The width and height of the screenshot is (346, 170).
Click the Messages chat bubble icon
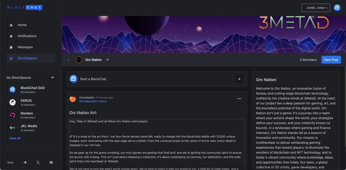click(11, 47)
